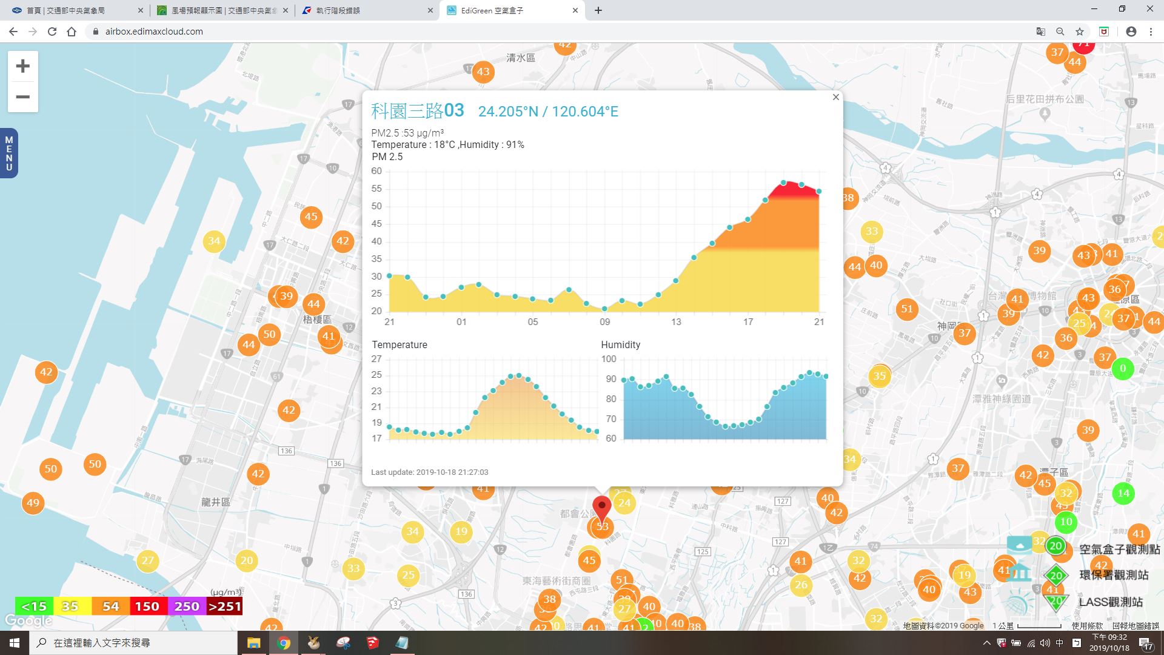
Task: Open the yellow 27 marker near the coast
Action: point(148,560)
